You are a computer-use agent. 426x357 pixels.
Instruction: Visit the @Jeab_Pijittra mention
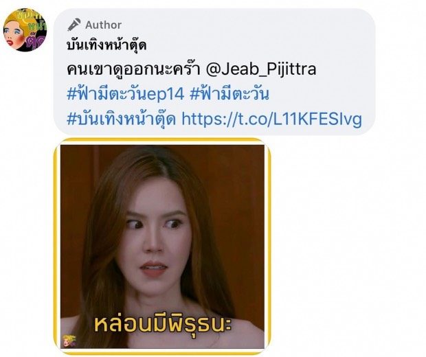coord(261,69)
